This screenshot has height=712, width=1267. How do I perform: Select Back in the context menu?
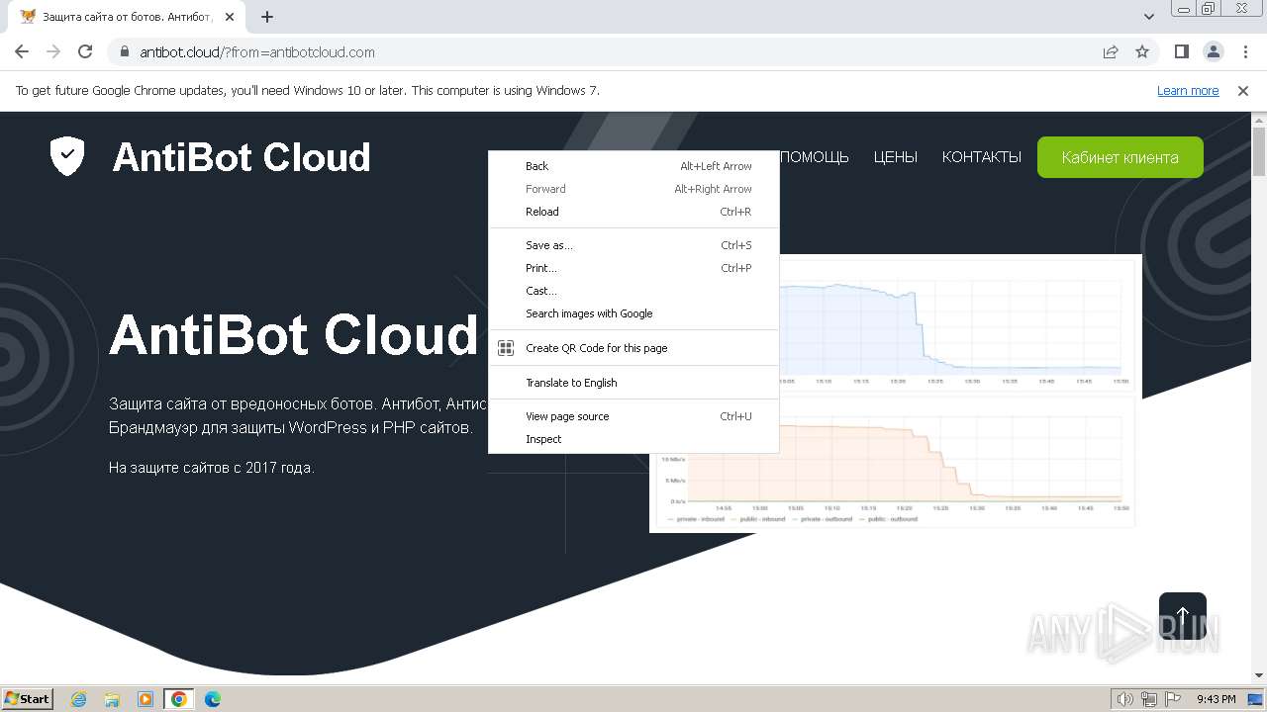pos(633,166)
